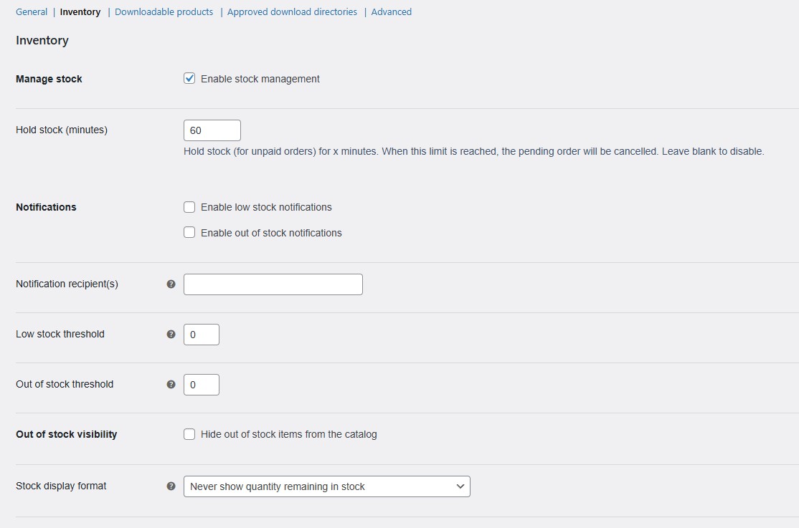The height and width of the screenshot is (528, 799).
Task: Click the Hide out of stock items label
Action: click(x=288, y=434)
